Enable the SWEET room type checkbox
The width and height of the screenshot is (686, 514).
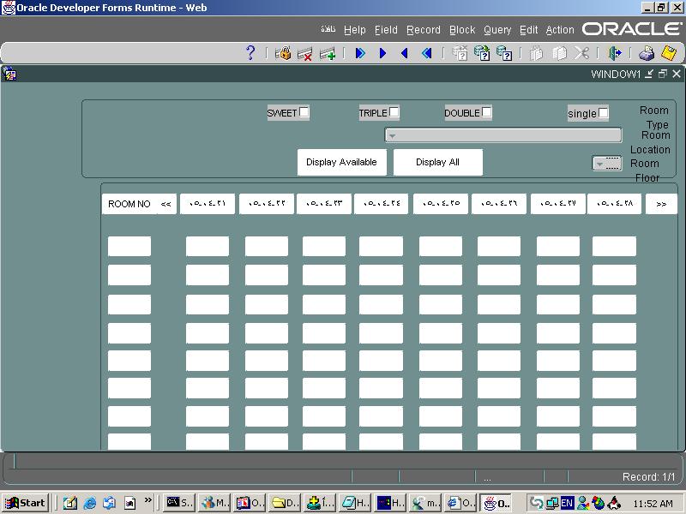pyautogui.click(x=304, y=112)
